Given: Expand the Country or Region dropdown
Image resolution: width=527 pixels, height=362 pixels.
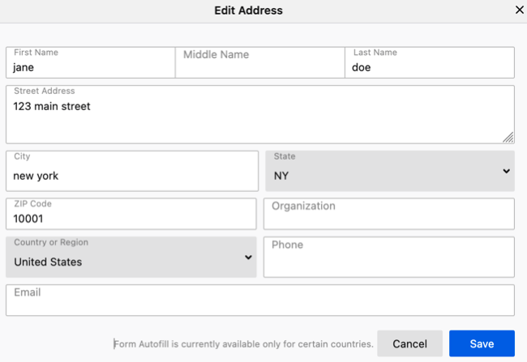Looking at the screenshot, I should [131, 258].
